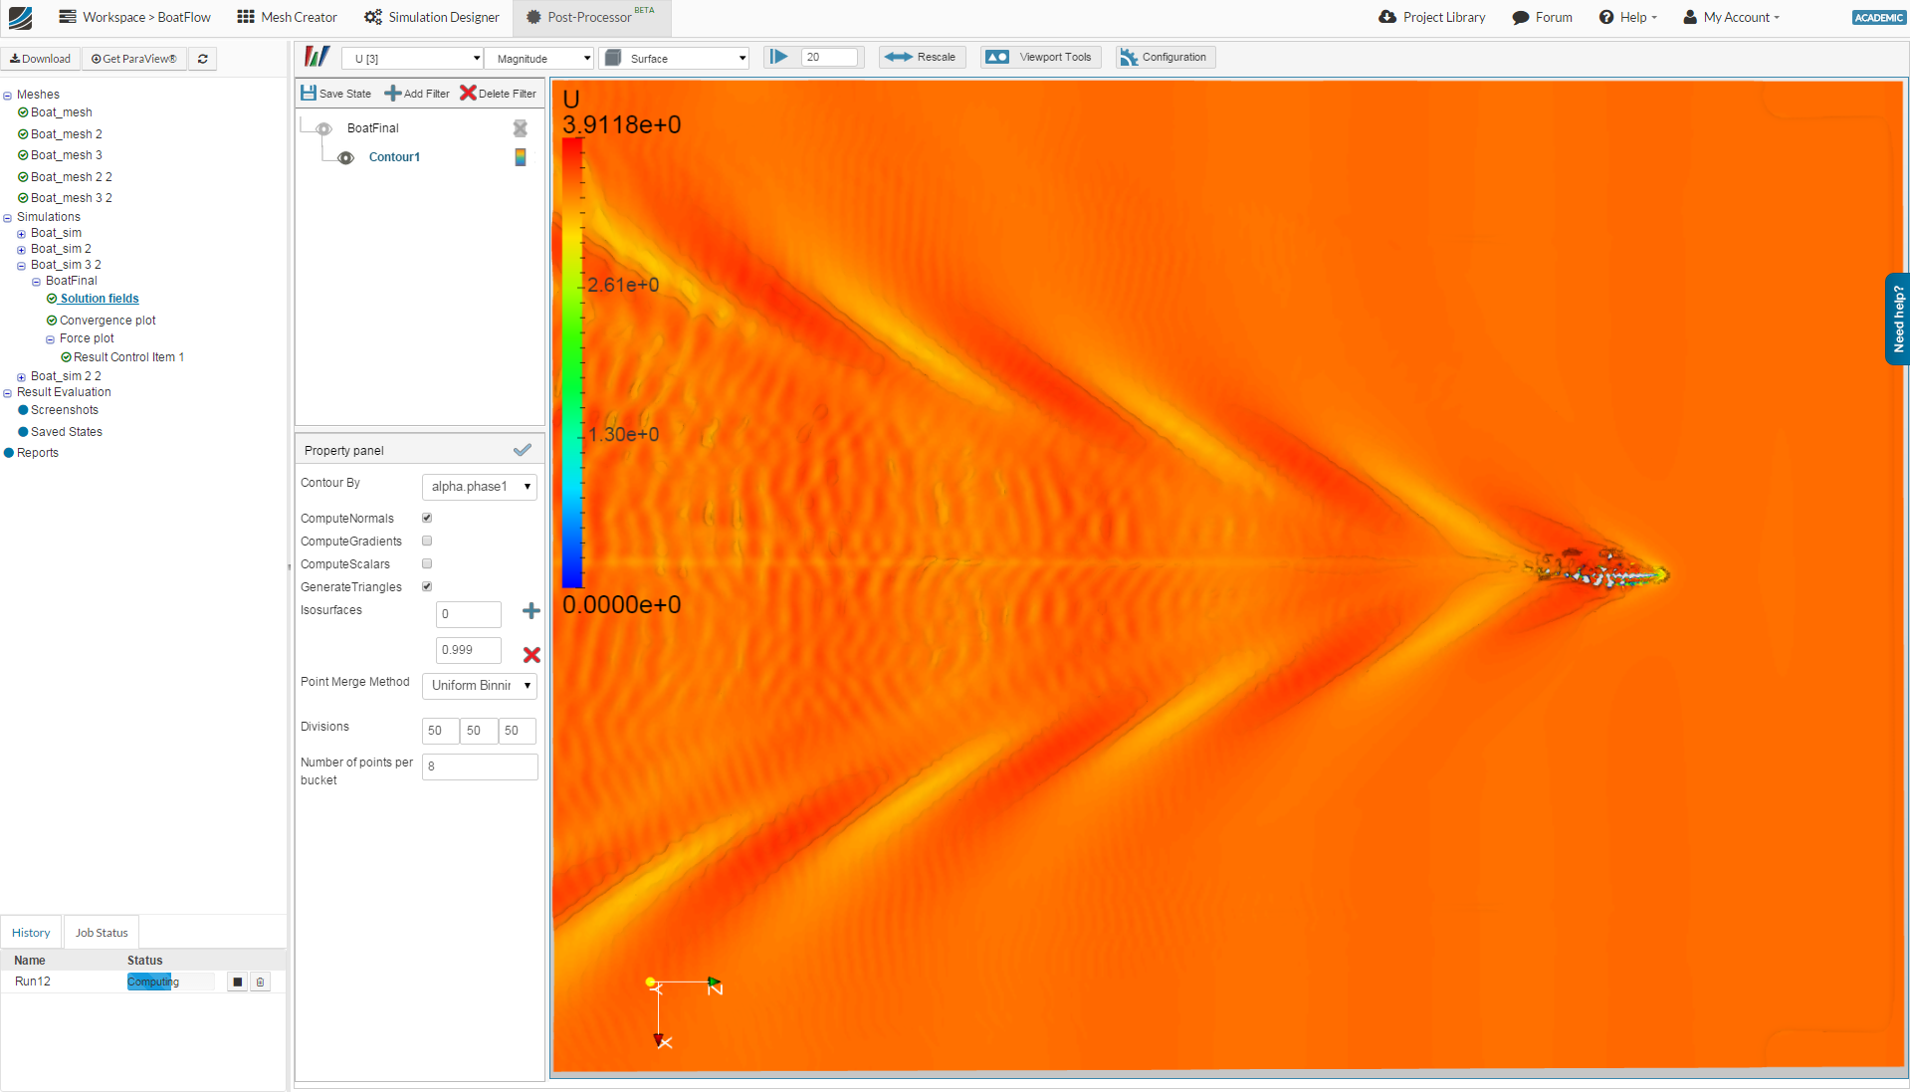1910x1092 pixels.
Task: Click the refresh icon beside Get ParaView
Action: [x=202, y=59]
